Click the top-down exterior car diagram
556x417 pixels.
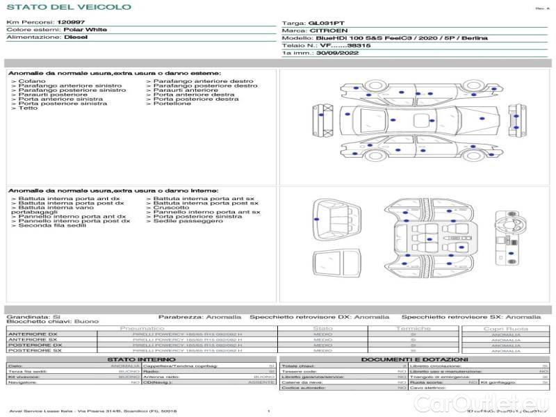(416, 120)
